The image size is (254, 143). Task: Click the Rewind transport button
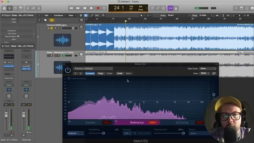click(71, 8)
